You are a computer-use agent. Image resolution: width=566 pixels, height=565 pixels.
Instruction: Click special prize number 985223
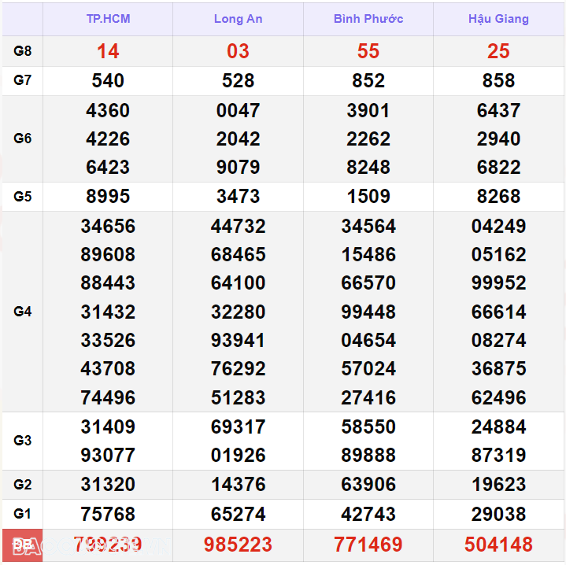click(x=238, y=544)
